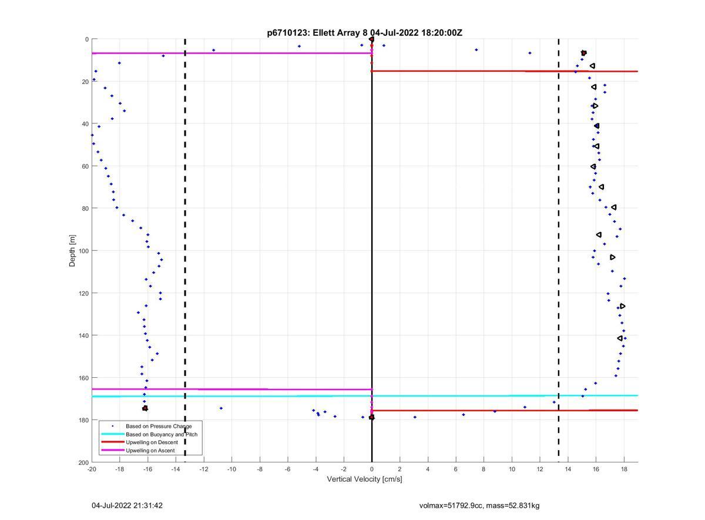
Task: Click the '-4' tick on the velocity axis
Action: click(x=315, y=469)
